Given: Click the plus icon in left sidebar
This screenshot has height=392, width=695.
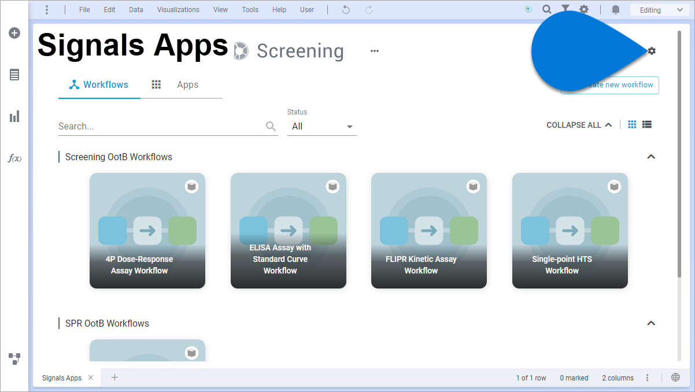Looking at the screenshot, I should (x=14, y=33).
